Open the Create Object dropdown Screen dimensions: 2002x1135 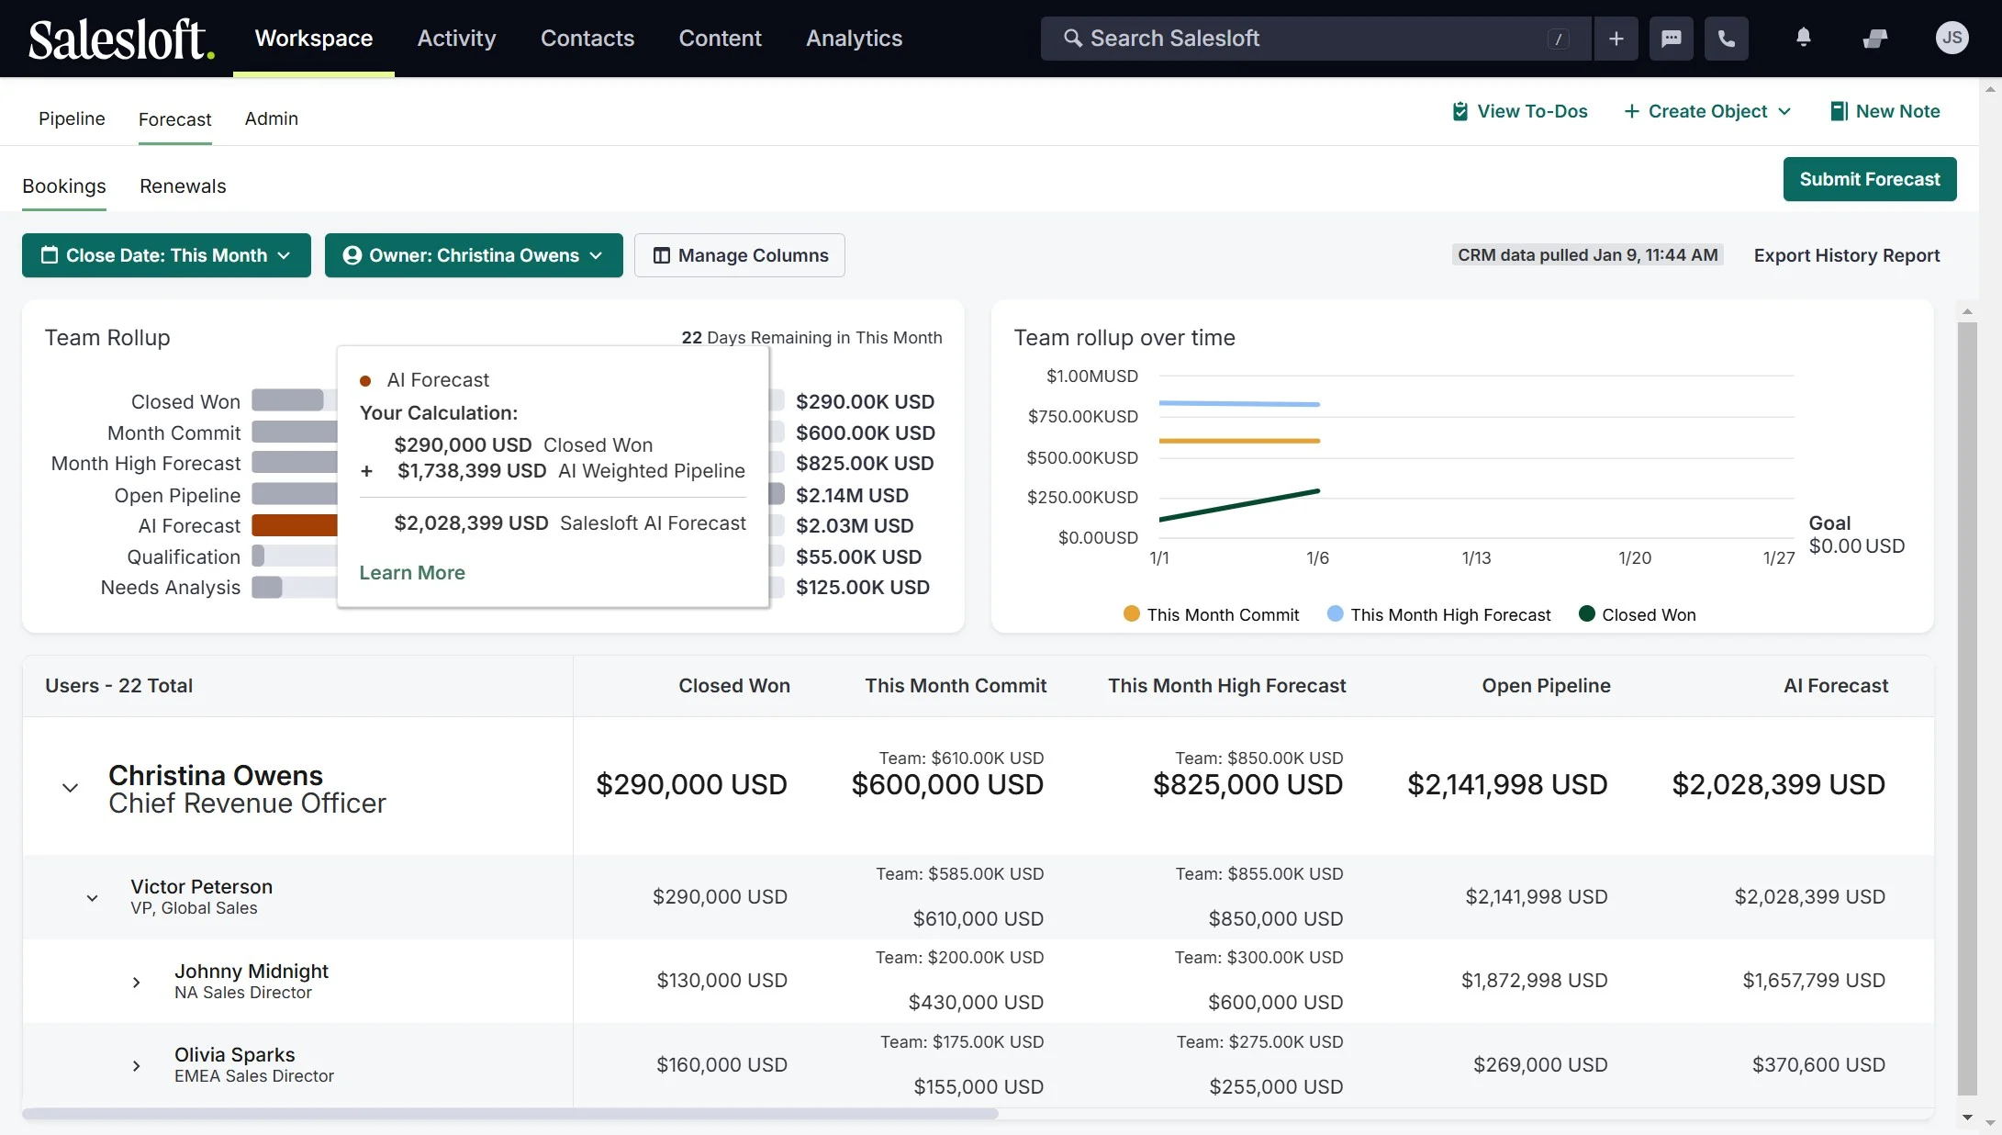1707,111
